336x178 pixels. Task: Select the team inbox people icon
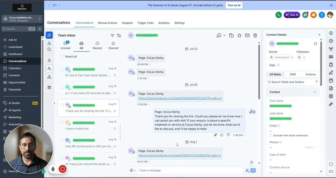[x=49, y=69]
